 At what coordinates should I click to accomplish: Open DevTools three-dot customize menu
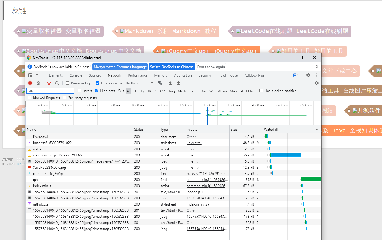pos(317,75)
